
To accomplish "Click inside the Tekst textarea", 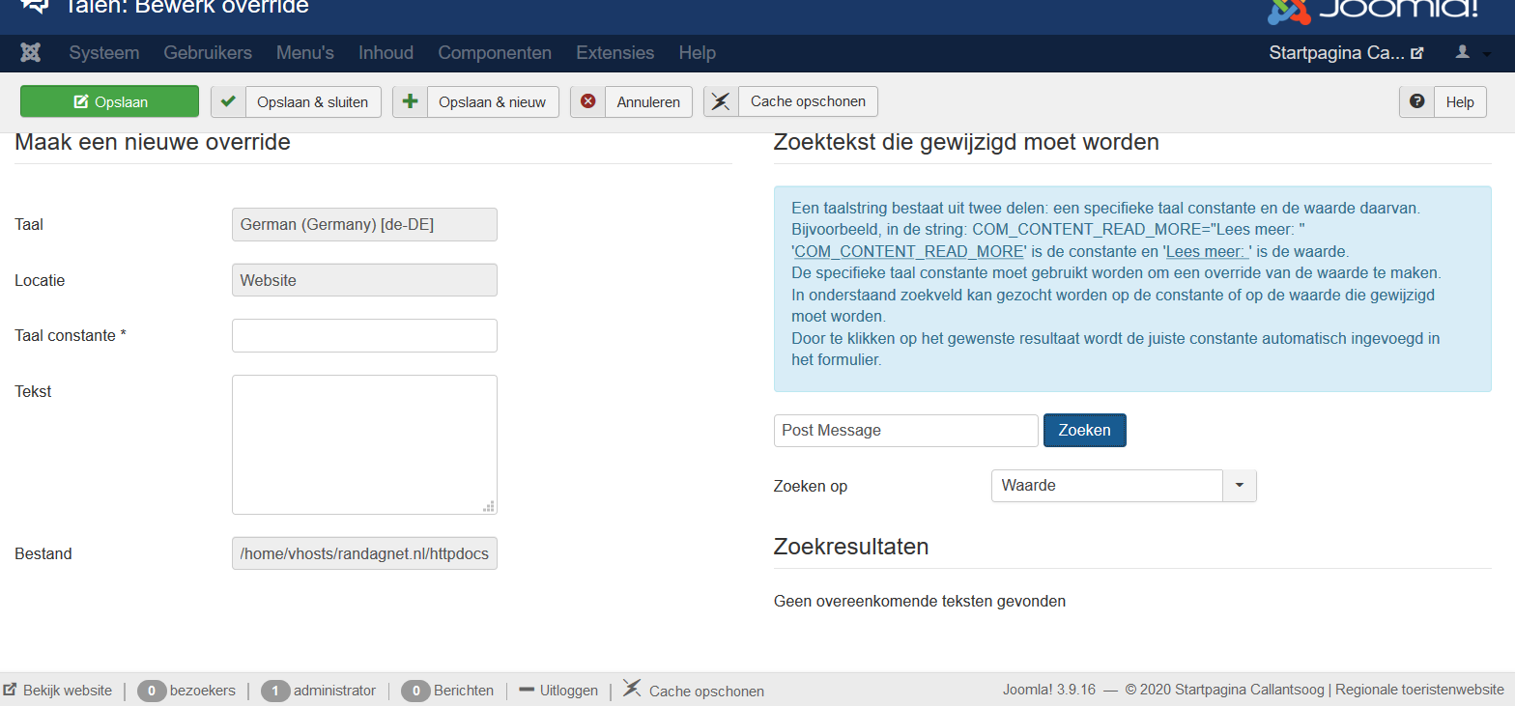I will (x=364, y=444).
